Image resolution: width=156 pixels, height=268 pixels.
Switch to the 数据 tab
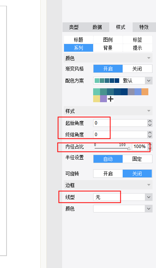[97, 27]
